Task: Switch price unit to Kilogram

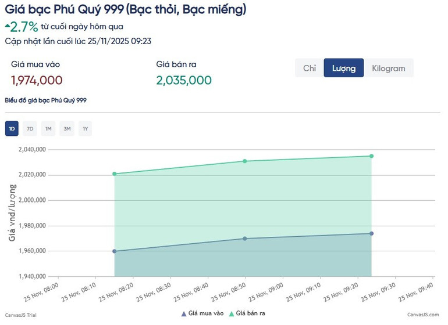Action: 389,68
